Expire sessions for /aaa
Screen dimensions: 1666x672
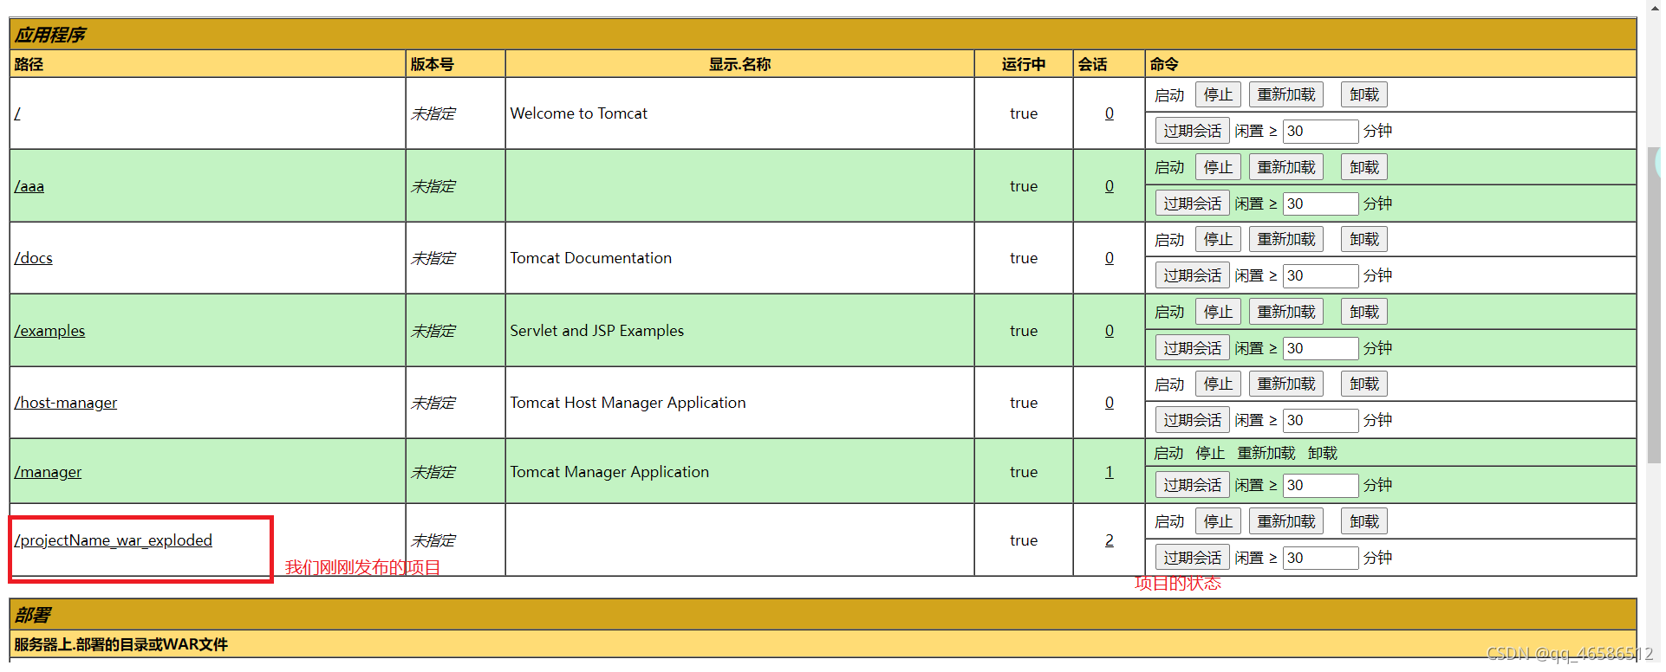1193,204
